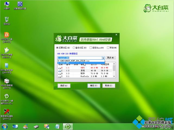The height and width of the screenshot is (130, 174).
Task: Click the memory chip icon in the taskbar
Action: pos(36,127)
